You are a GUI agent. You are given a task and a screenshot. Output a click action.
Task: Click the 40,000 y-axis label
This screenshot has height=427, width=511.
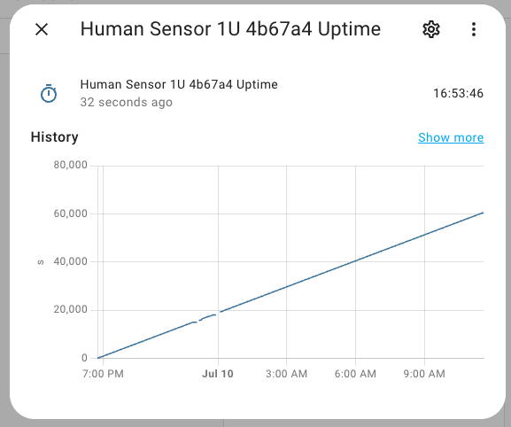71,261
